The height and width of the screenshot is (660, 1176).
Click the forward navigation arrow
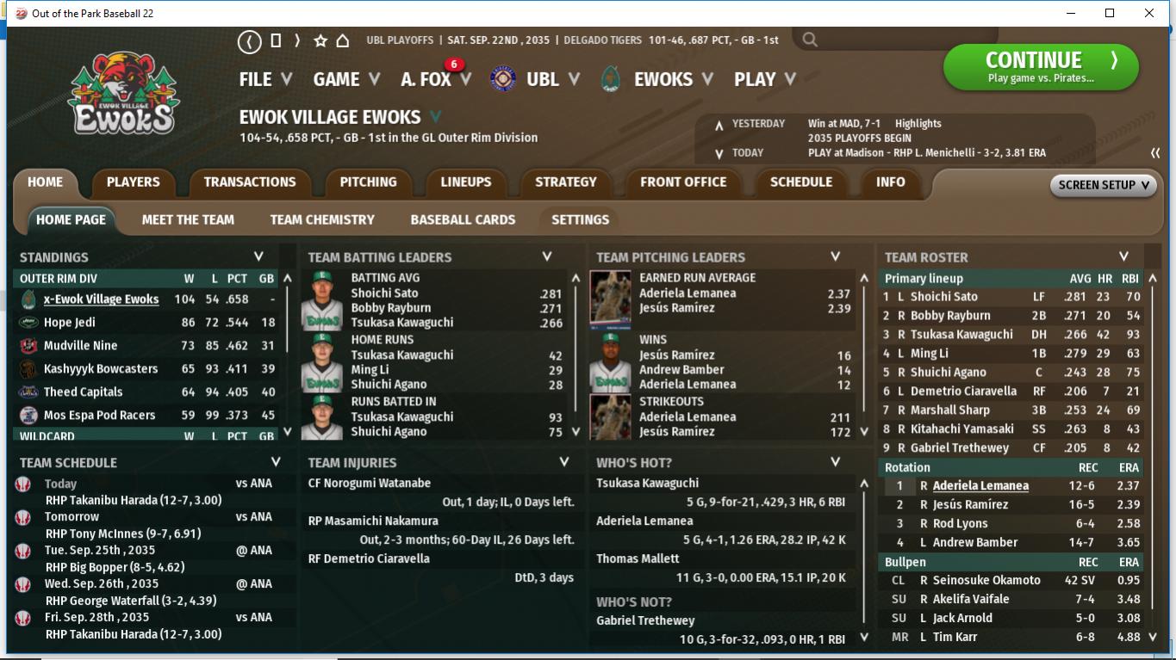(x=297, y=40)
